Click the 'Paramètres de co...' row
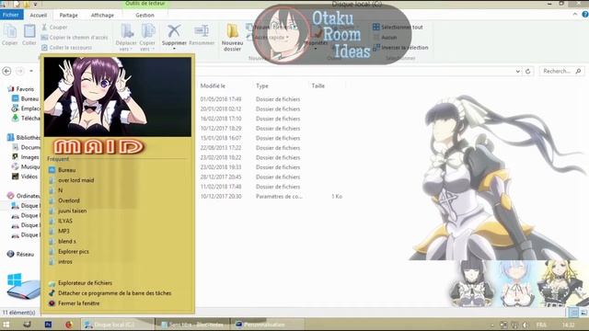The height and width of the screenshot is (331, 589). tap(280, 196)
